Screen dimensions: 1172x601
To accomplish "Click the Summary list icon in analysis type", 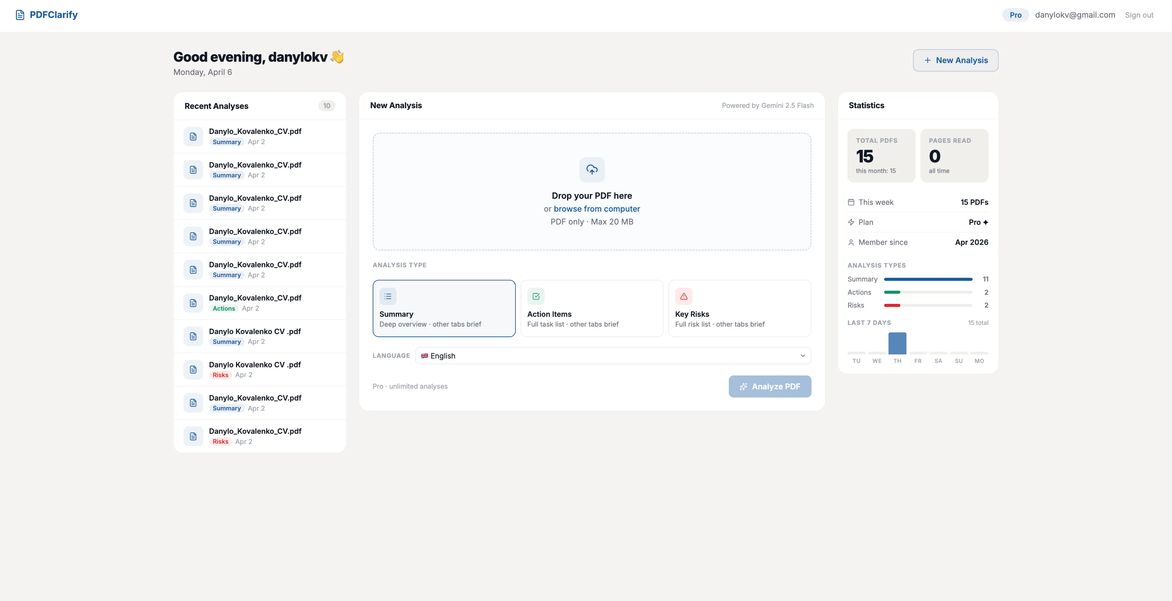I will tap(388, 296).
